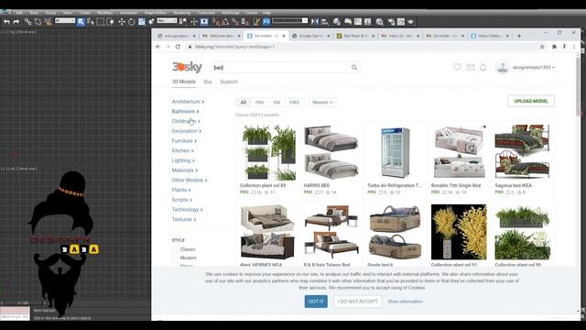Toggle Window/Crossing selection mode
The image size is (586, 330).
point(110,22)
